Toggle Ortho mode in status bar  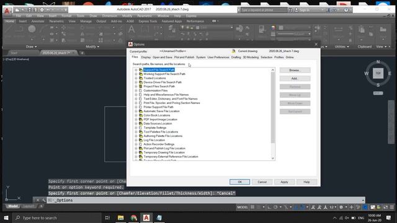tap(269, 207)
